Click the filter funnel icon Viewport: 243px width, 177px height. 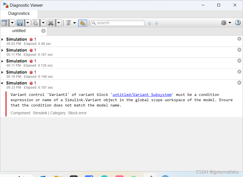coord(68,23)
